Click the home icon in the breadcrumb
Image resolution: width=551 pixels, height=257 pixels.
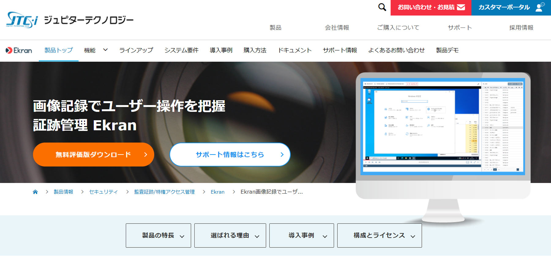pos(35,192)
